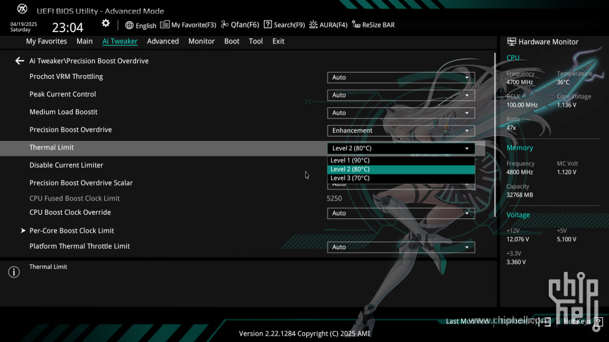This screenshot has width=609, height=342.
Task: Click the +3.3V 3.360 V reading
Action: coord(516,262)
